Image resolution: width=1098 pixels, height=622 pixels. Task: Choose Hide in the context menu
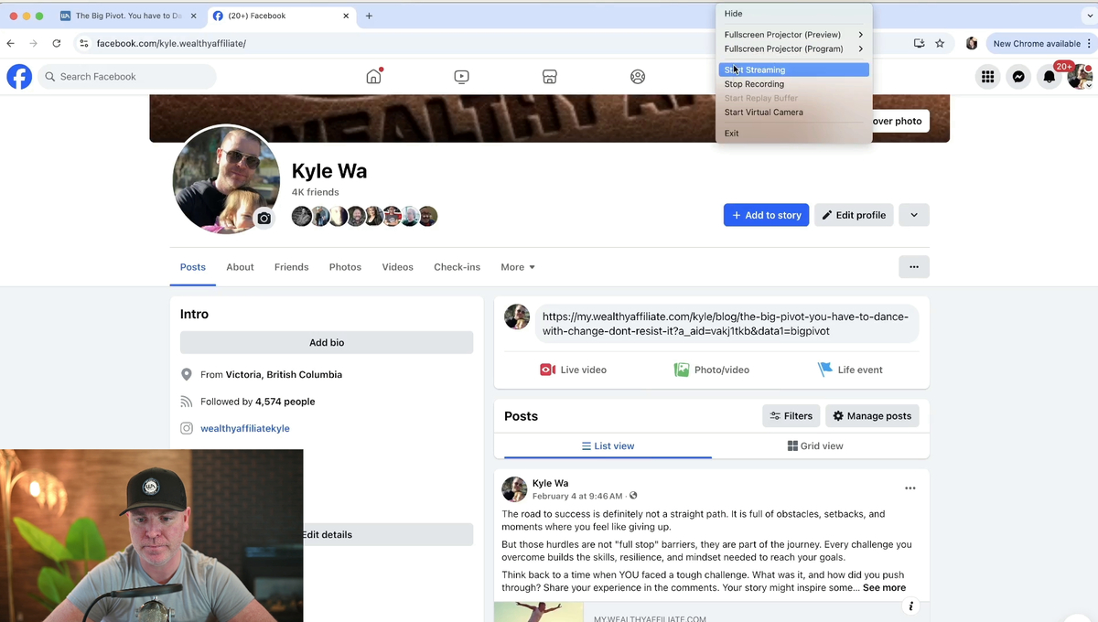(x=794, y=14)
